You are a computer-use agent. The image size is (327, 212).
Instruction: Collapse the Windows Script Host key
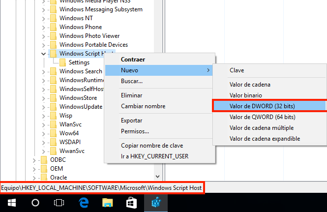click(43, 54)
